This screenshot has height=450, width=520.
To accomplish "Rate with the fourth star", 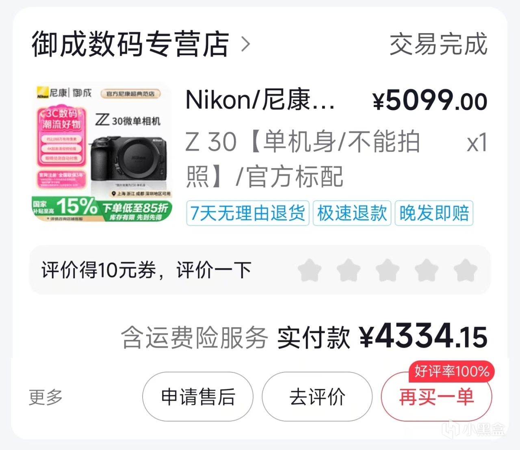I will tap(427, 270).
